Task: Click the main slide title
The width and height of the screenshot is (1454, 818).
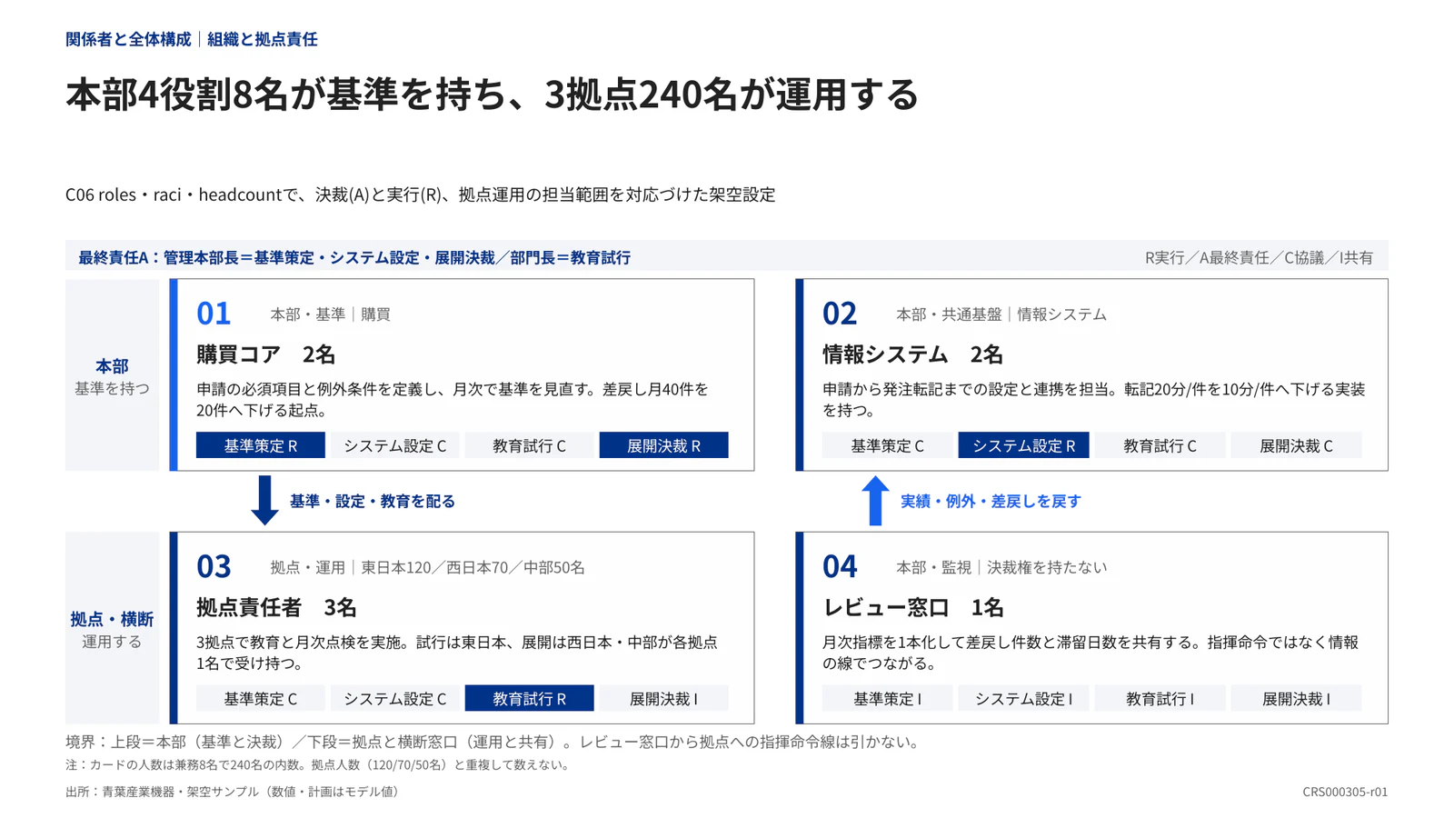Action: tap(492, 94)
